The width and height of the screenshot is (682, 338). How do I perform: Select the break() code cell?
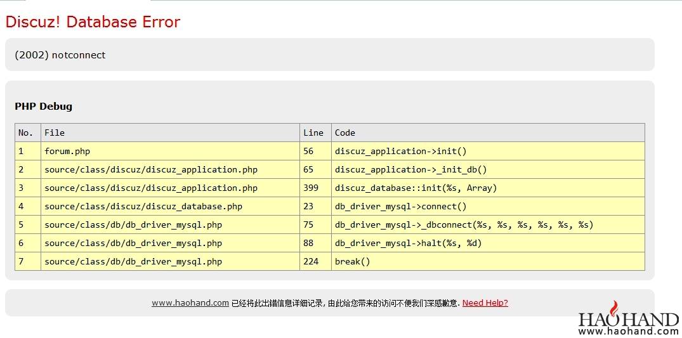488,261
